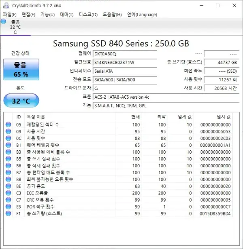Click status orb for row BE 공기 온도
The image size is (243, 249).
[8, 186]
